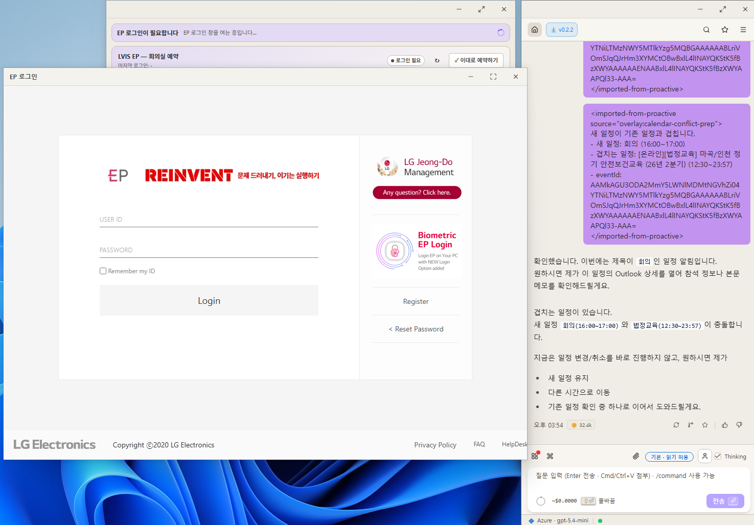Click the REINVENT banner image
The width and height of the screenshot is (754, 525).
click(x=232, y=176)
